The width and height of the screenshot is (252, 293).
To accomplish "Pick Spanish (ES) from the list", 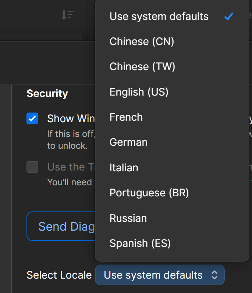I will click(140, 243).
